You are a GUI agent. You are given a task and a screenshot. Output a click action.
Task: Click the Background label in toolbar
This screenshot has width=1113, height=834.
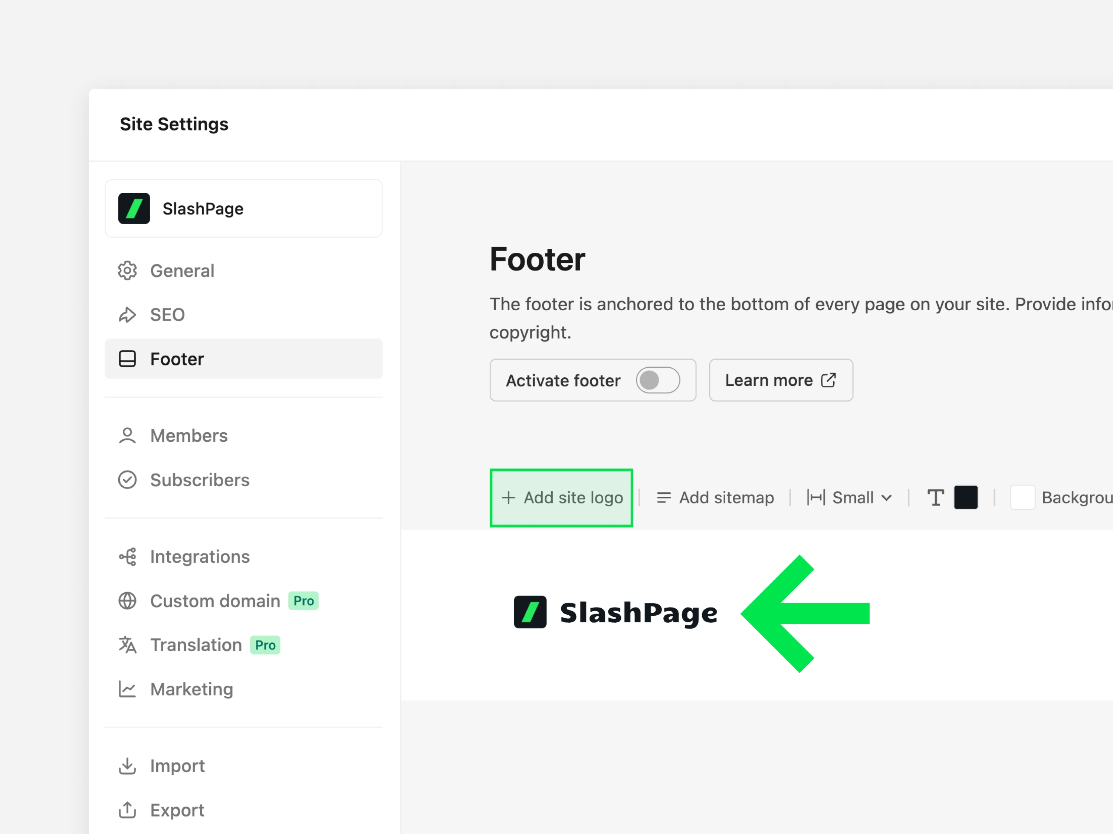point(1077,498)
